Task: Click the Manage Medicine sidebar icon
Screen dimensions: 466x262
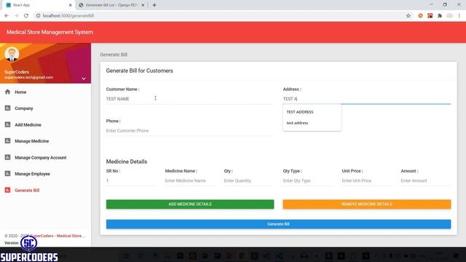Action: [x=8, y=140]
